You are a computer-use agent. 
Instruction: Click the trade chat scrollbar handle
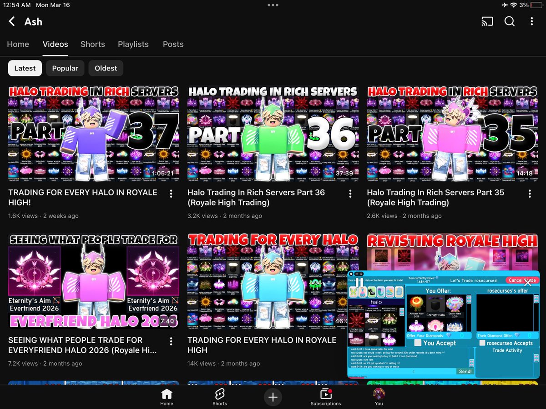click(x=471, y=363)
